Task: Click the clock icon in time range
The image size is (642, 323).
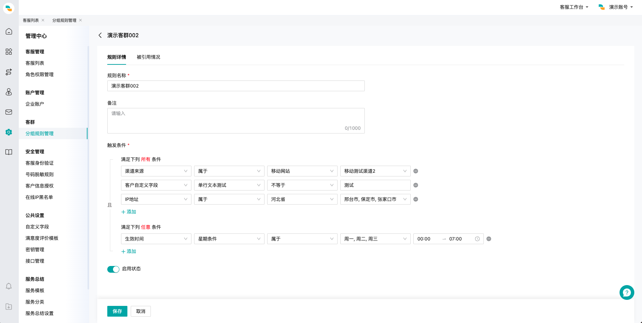Action: click(x=477, y=239)
